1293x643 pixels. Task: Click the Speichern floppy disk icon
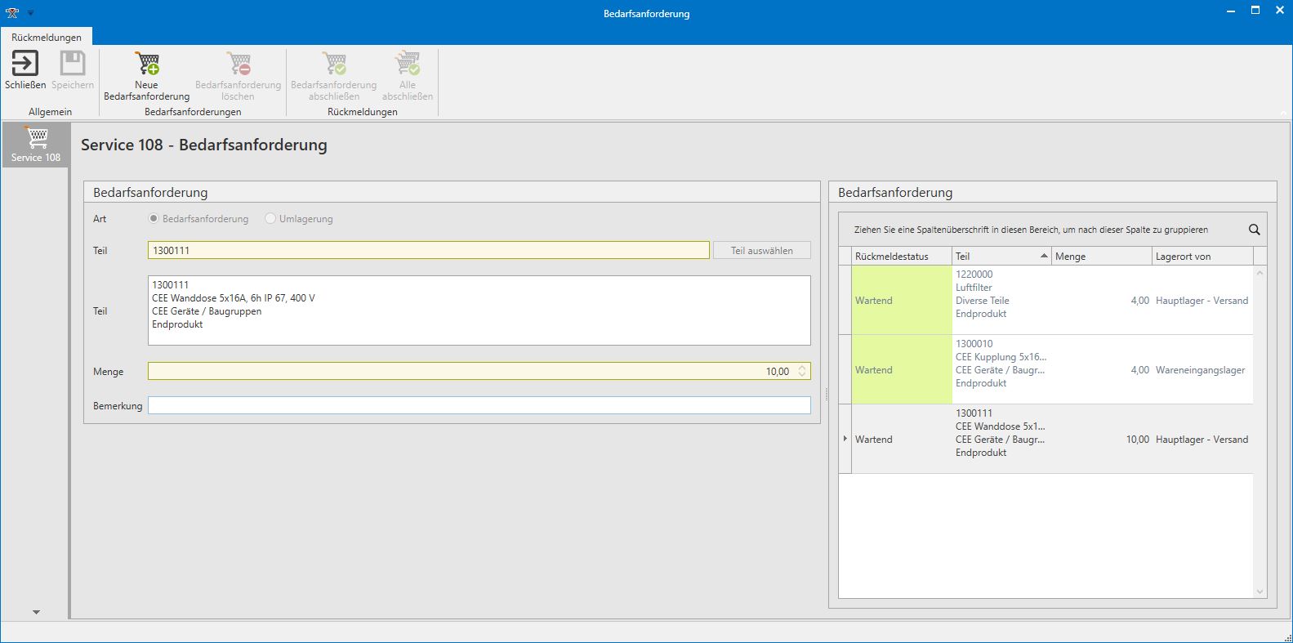pyautogui.click(x=73, y=64)
